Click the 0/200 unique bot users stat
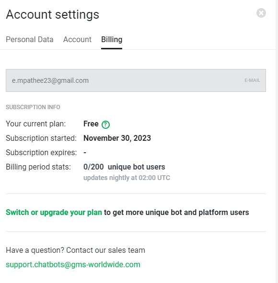This screenshot has width=278, height=283. (124, 167)
